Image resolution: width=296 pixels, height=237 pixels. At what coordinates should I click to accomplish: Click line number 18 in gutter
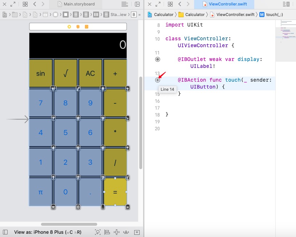pyautogui.click(x=157, y=115)
